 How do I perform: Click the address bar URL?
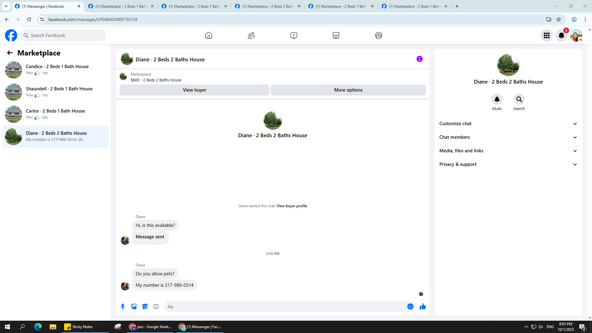point(93,19)
